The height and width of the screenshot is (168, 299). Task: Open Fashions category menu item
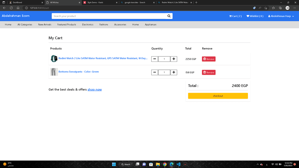[x=104, y=24]
